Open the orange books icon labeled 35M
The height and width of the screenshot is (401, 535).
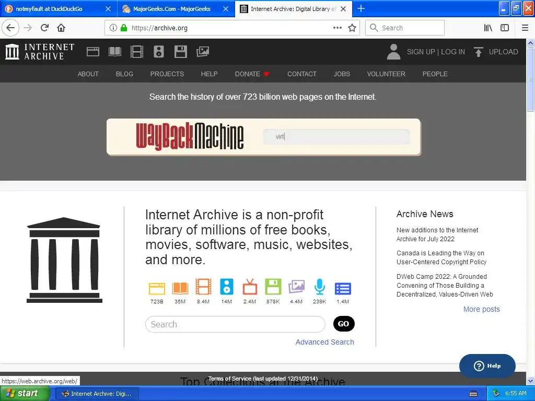click(180, 288)
